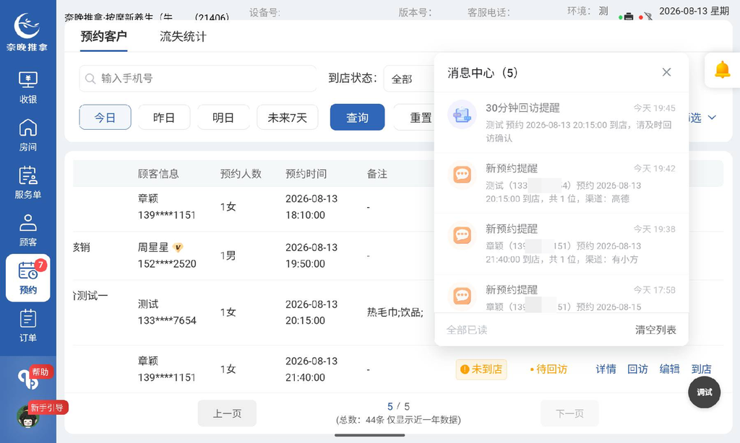The image size is (740, 443).
Task: Click the 30分钟回访提醒 message icon
Action: tap(462, 115)
